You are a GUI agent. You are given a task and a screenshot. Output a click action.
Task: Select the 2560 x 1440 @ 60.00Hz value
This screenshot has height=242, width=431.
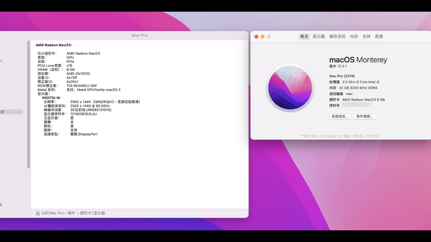click(x=90, y=106)
